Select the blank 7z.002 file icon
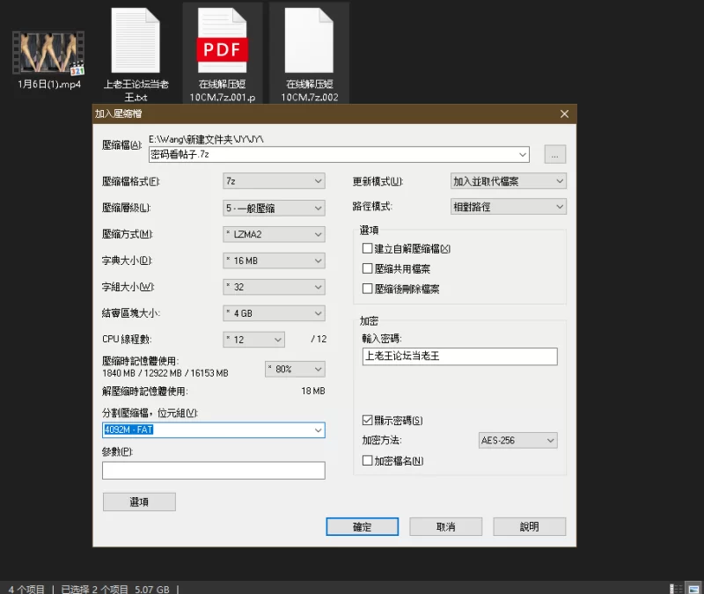Screen dimensions: 704x594 pos(309,40)
